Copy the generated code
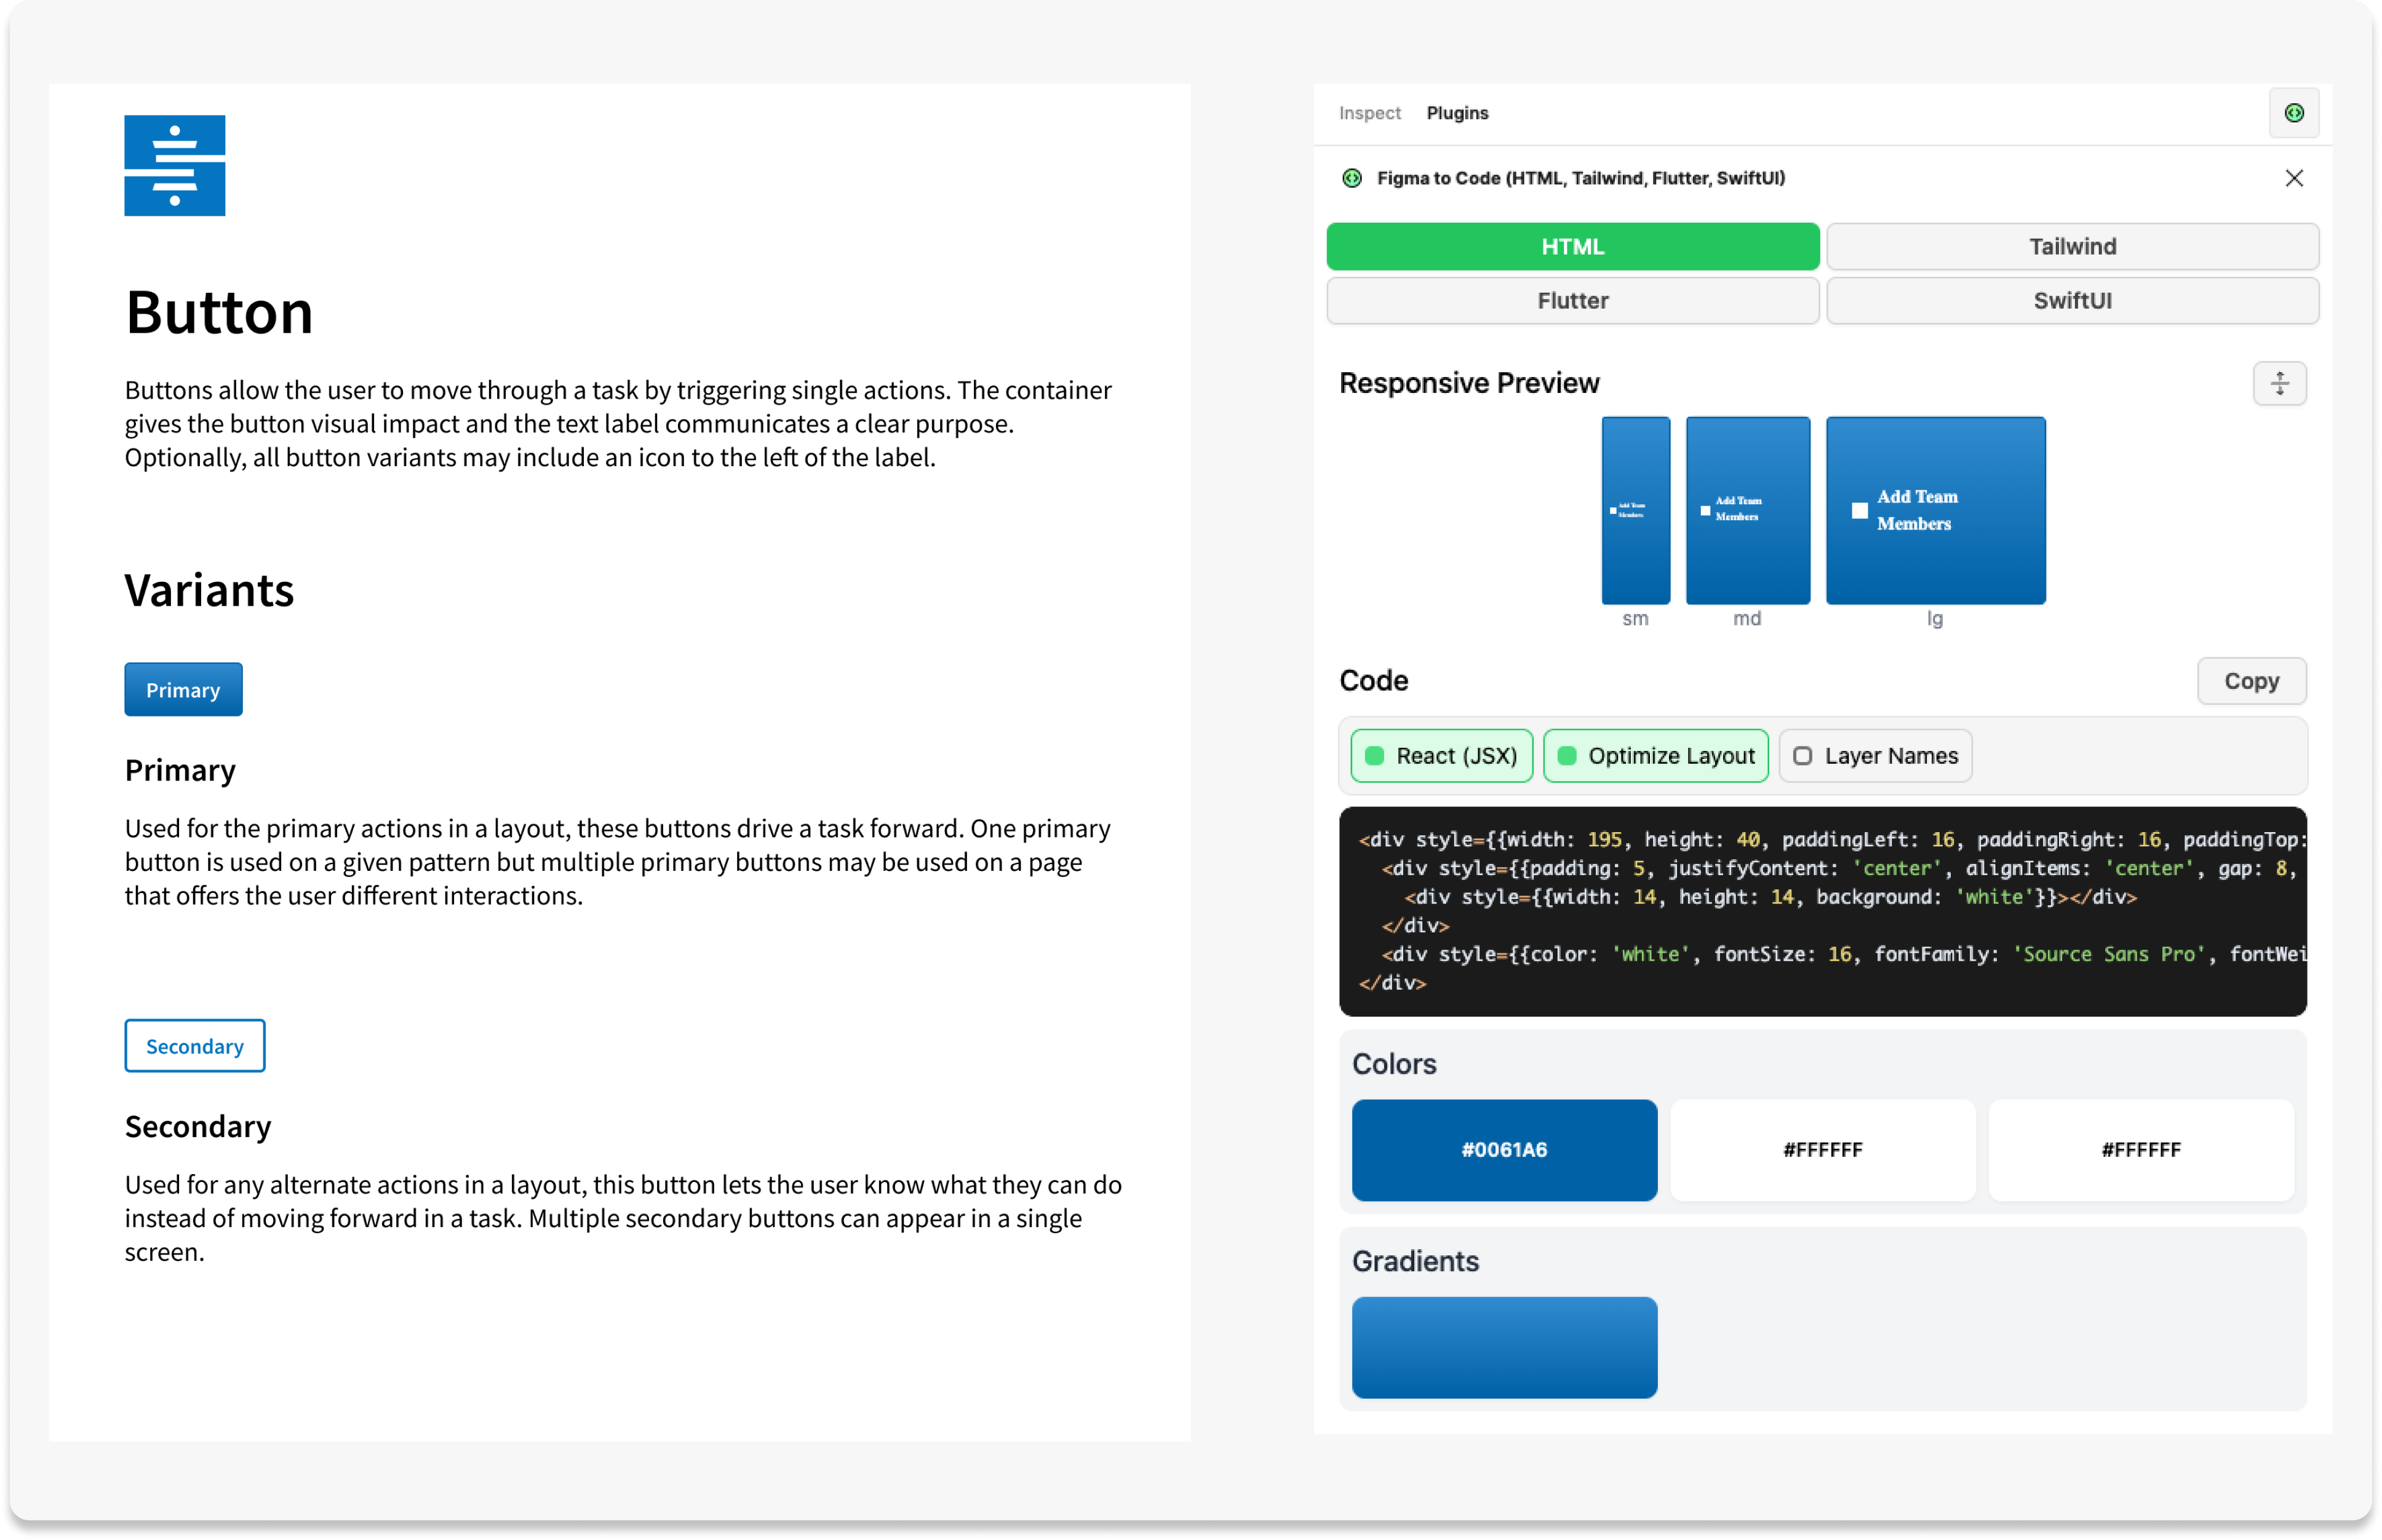2382x1540 pixels. [2251, 681]
